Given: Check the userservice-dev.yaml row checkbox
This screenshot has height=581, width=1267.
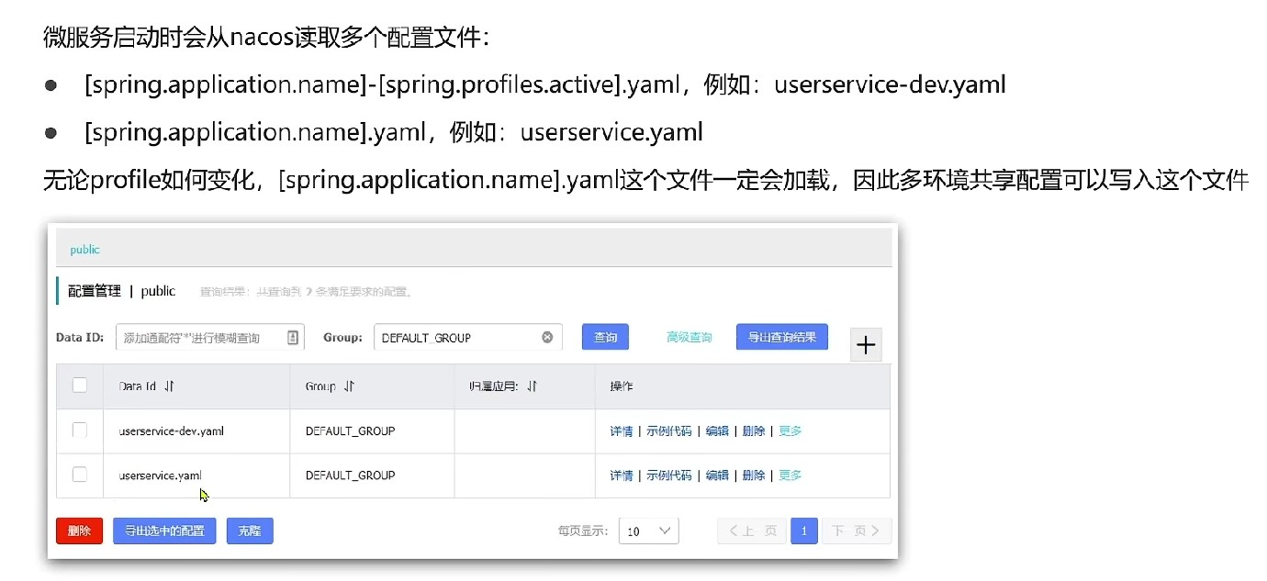Looking at the screenshot, I should [x=80, y=430].
